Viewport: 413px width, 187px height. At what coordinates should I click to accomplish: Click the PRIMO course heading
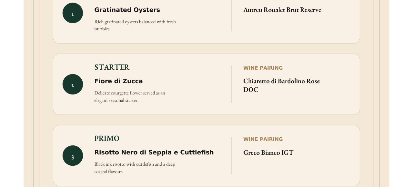coord(107,139)
